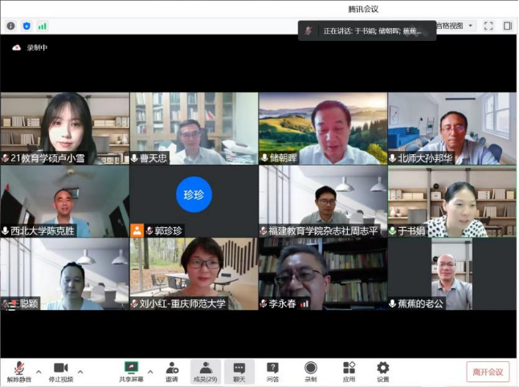This screenshot has width=519, height=387.
Task: Click the blue security shield icon
Action: [x=27, y=26]
